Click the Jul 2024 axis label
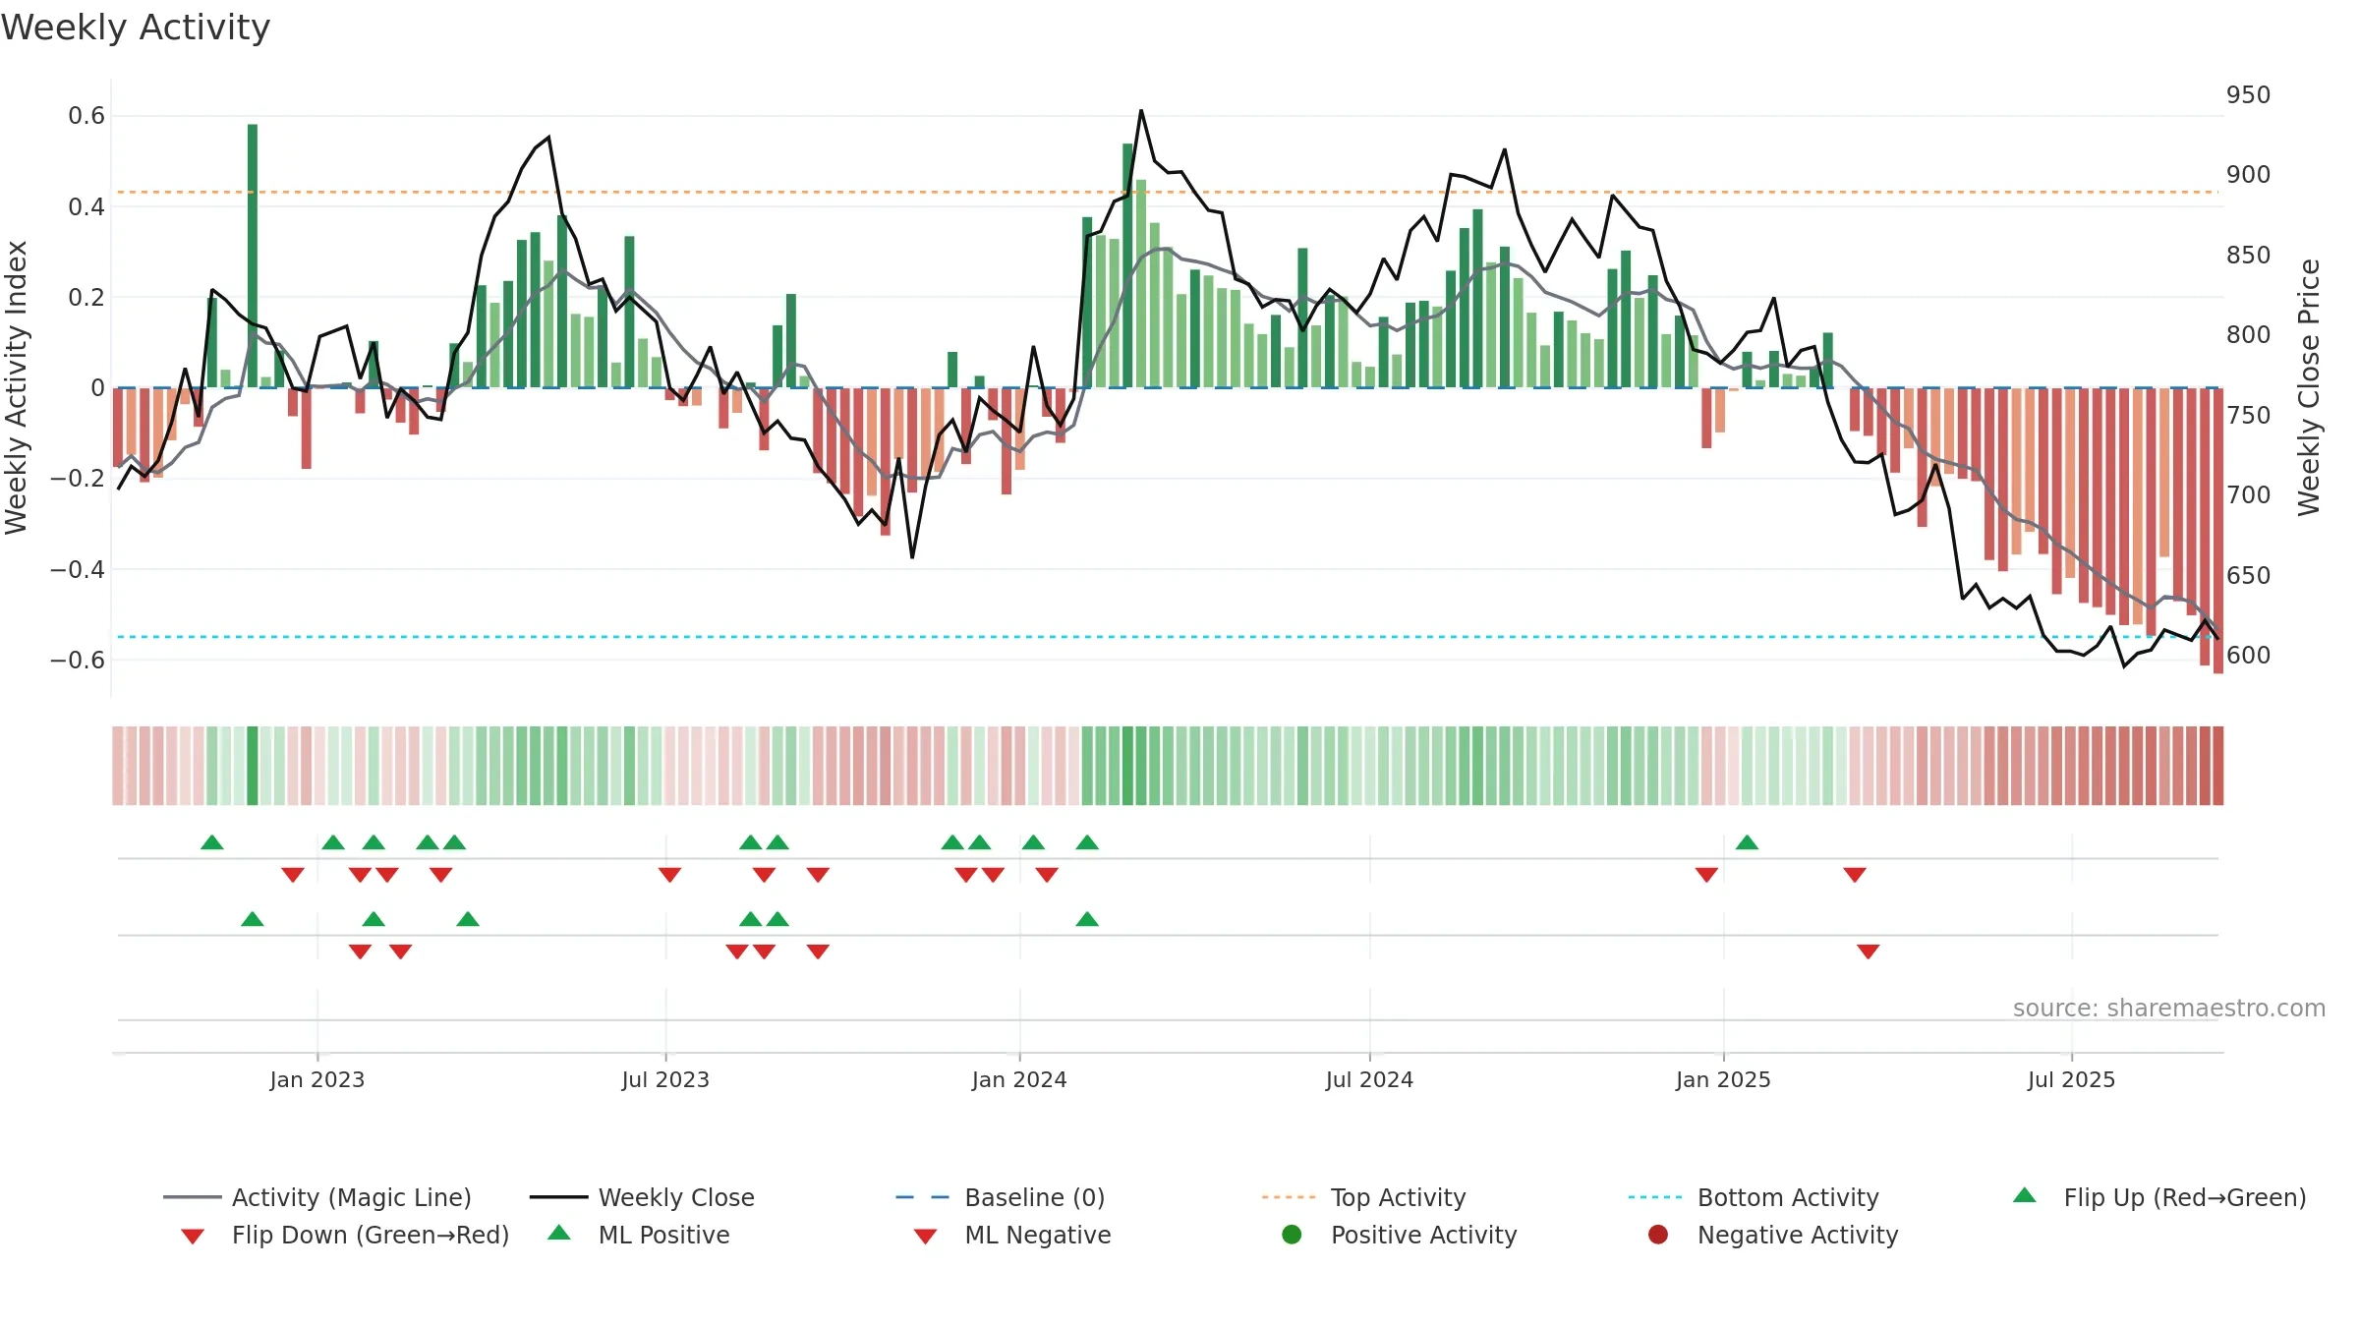Screen dimensions: 2359x1327 tap(1369, 1079)
